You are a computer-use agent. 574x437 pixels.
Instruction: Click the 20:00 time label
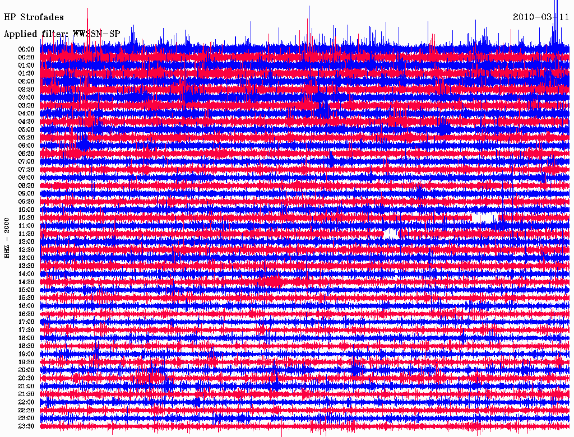click(26, 370)
